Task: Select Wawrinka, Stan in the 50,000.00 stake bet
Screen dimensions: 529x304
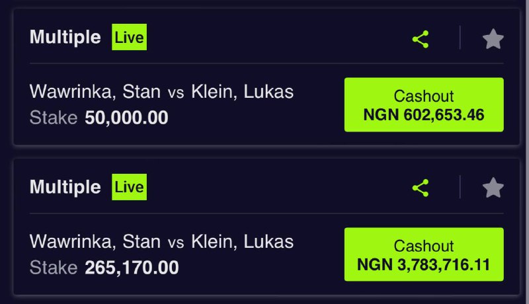Action: [x=95, y=92]
